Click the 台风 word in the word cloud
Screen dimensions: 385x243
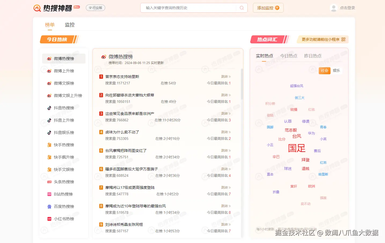click(x=297, y=136)
